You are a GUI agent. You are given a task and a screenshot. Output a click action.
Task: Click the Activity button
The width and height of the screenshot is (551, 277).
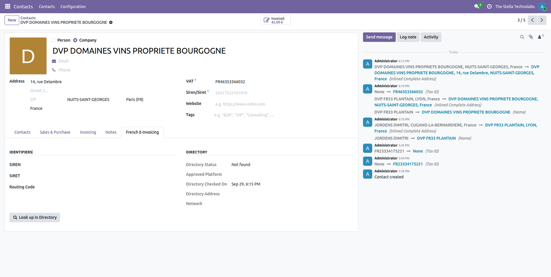coord(431,37)
